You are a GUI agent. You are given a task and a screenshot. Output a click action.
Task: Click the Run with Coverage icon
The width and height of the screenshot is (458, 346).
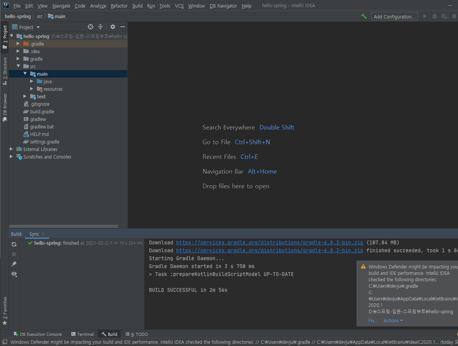point(444,16)
